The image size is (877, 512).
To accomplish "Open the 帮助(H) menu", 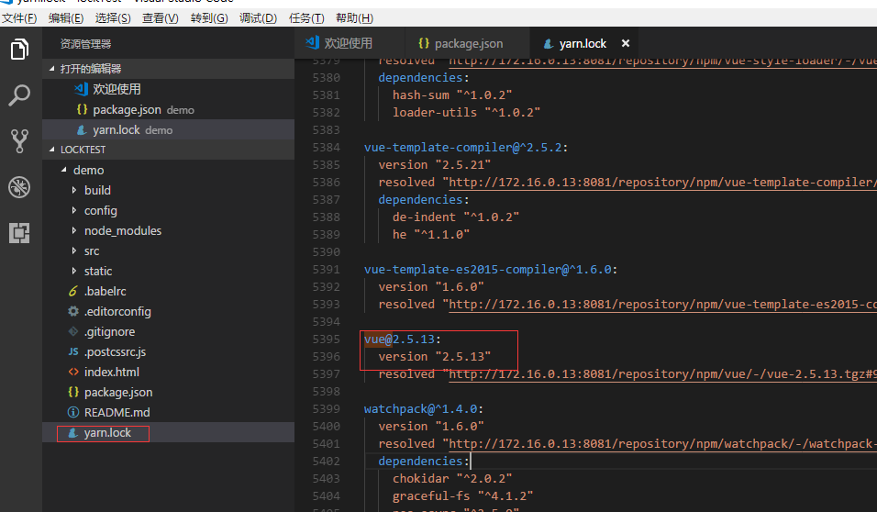I will [x=354, y=18].
